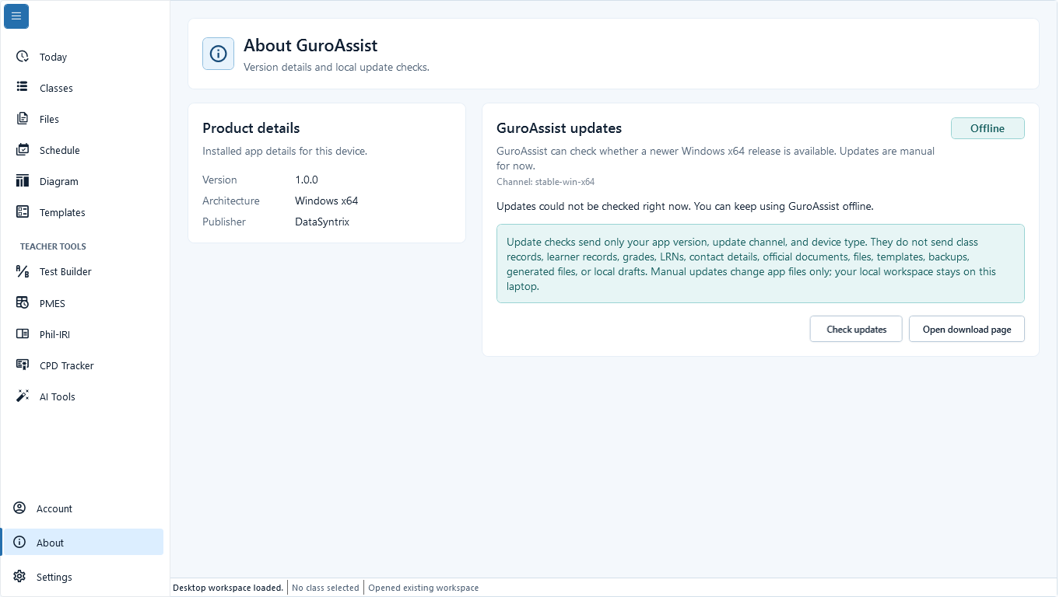Click the GuroAssist updates heading
The image size is (1063, 597).
pos(560,128)
